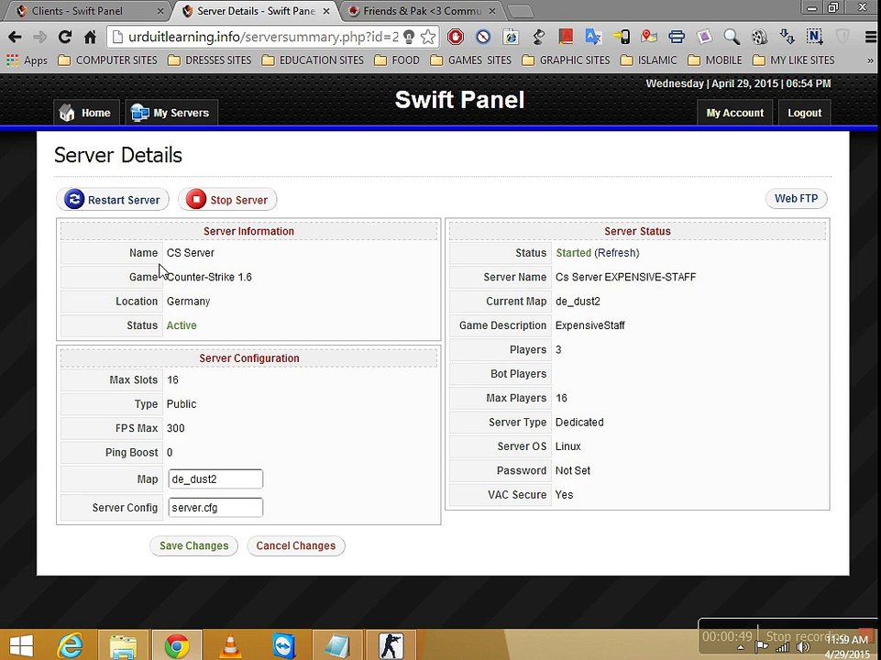This screenshot has width=881, height=660.
Task: Click Cancel Changes
Action: pos(296,545)
